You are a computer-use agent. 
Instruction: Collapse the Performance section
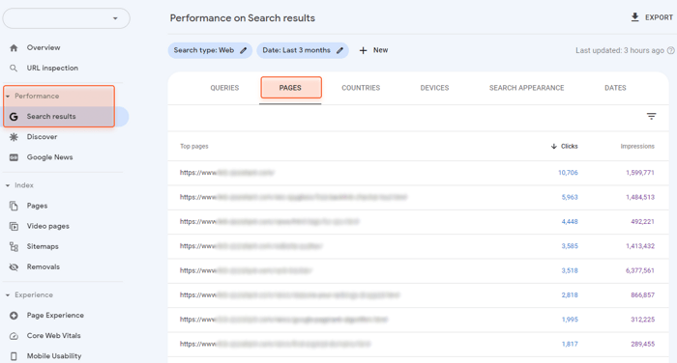pyautogui.click(x=8, y=97)
